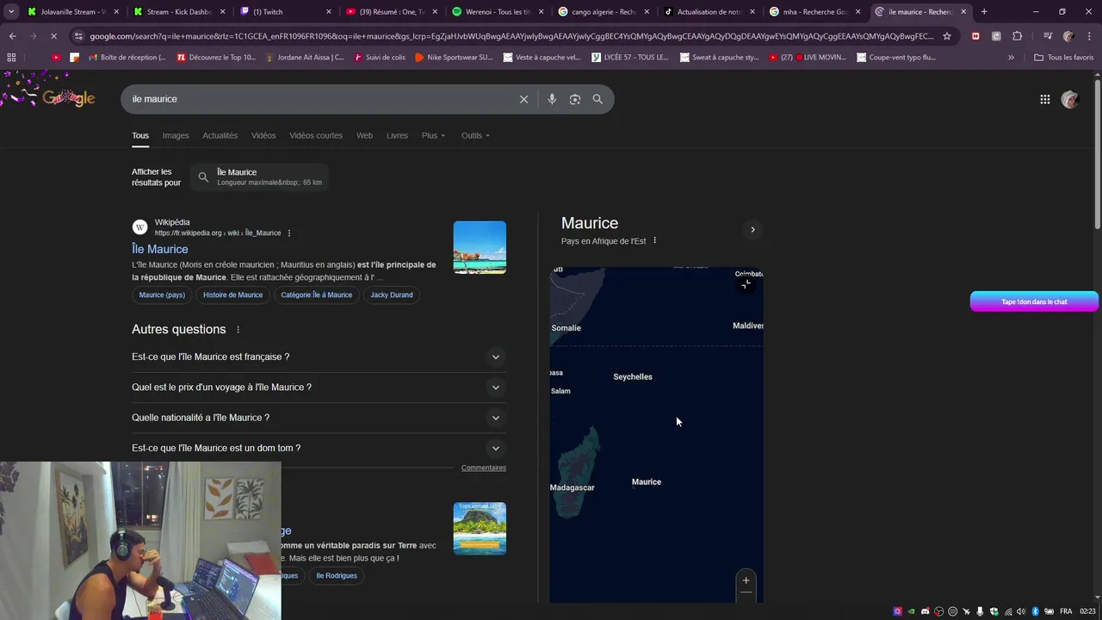
Task: Open Discord in the system tray
Action: point(926,611)
